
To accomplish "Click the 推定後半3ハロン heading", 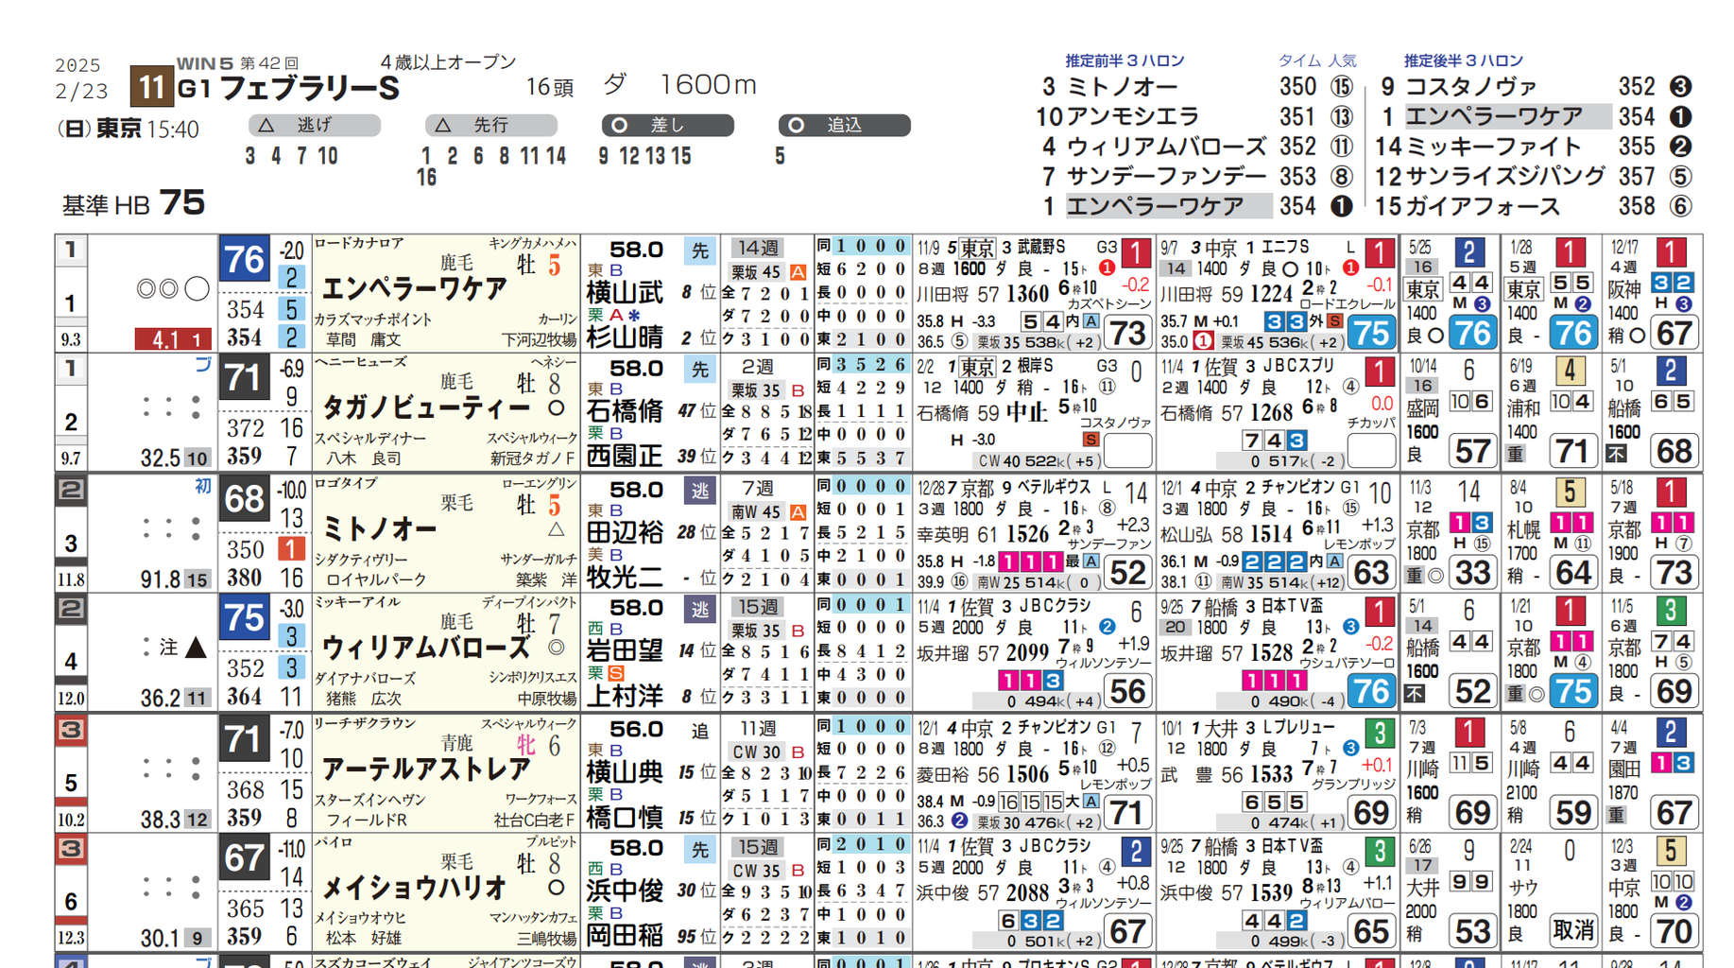I will point(1464,60).
